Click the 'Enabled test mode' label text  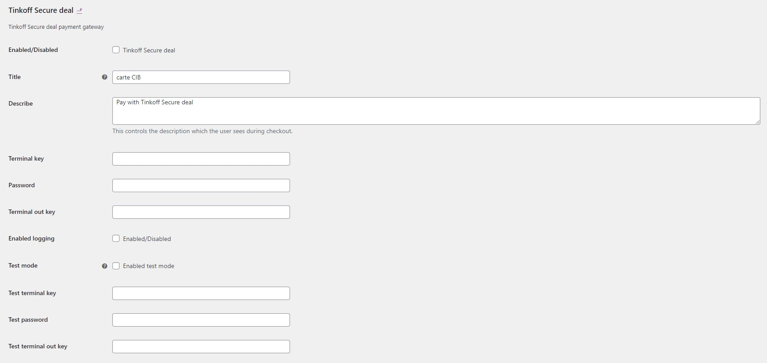point(148,266)
